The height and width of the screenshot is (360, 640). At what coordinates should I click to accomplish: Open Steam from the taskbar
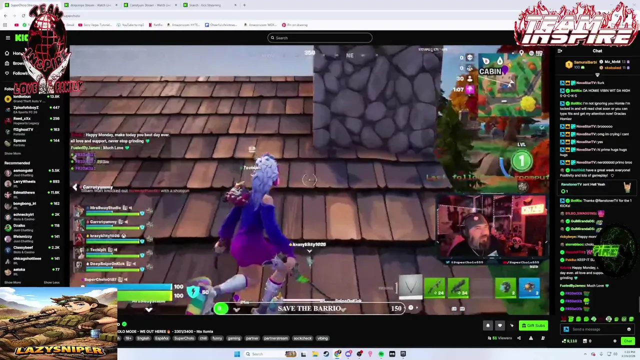tap(326, 354)
